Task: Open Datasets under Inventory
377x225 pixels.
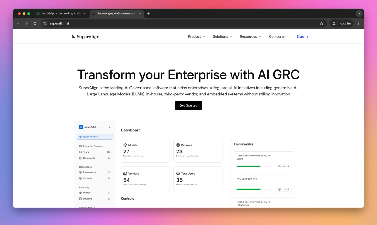Action: (x=88, y=199)
